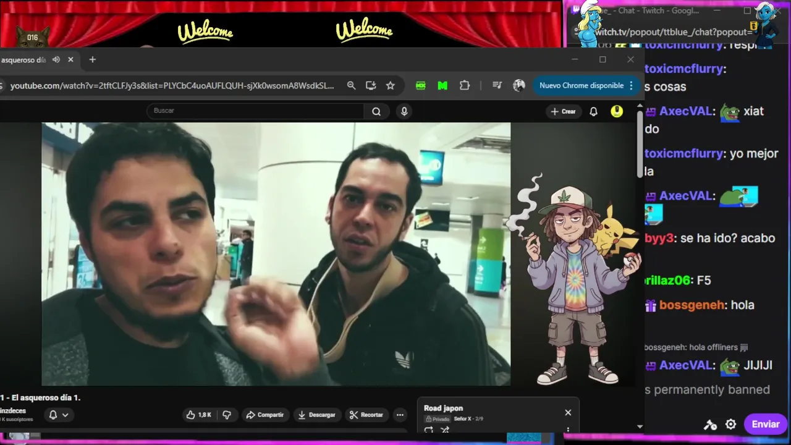
Task: Click username 'AxecVAL' beside 'xiat' message
Action: click(x=686, y=111)
